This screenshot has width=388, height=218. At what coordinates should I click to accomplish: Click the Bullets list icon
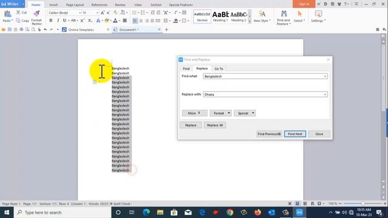pos(134,13)
